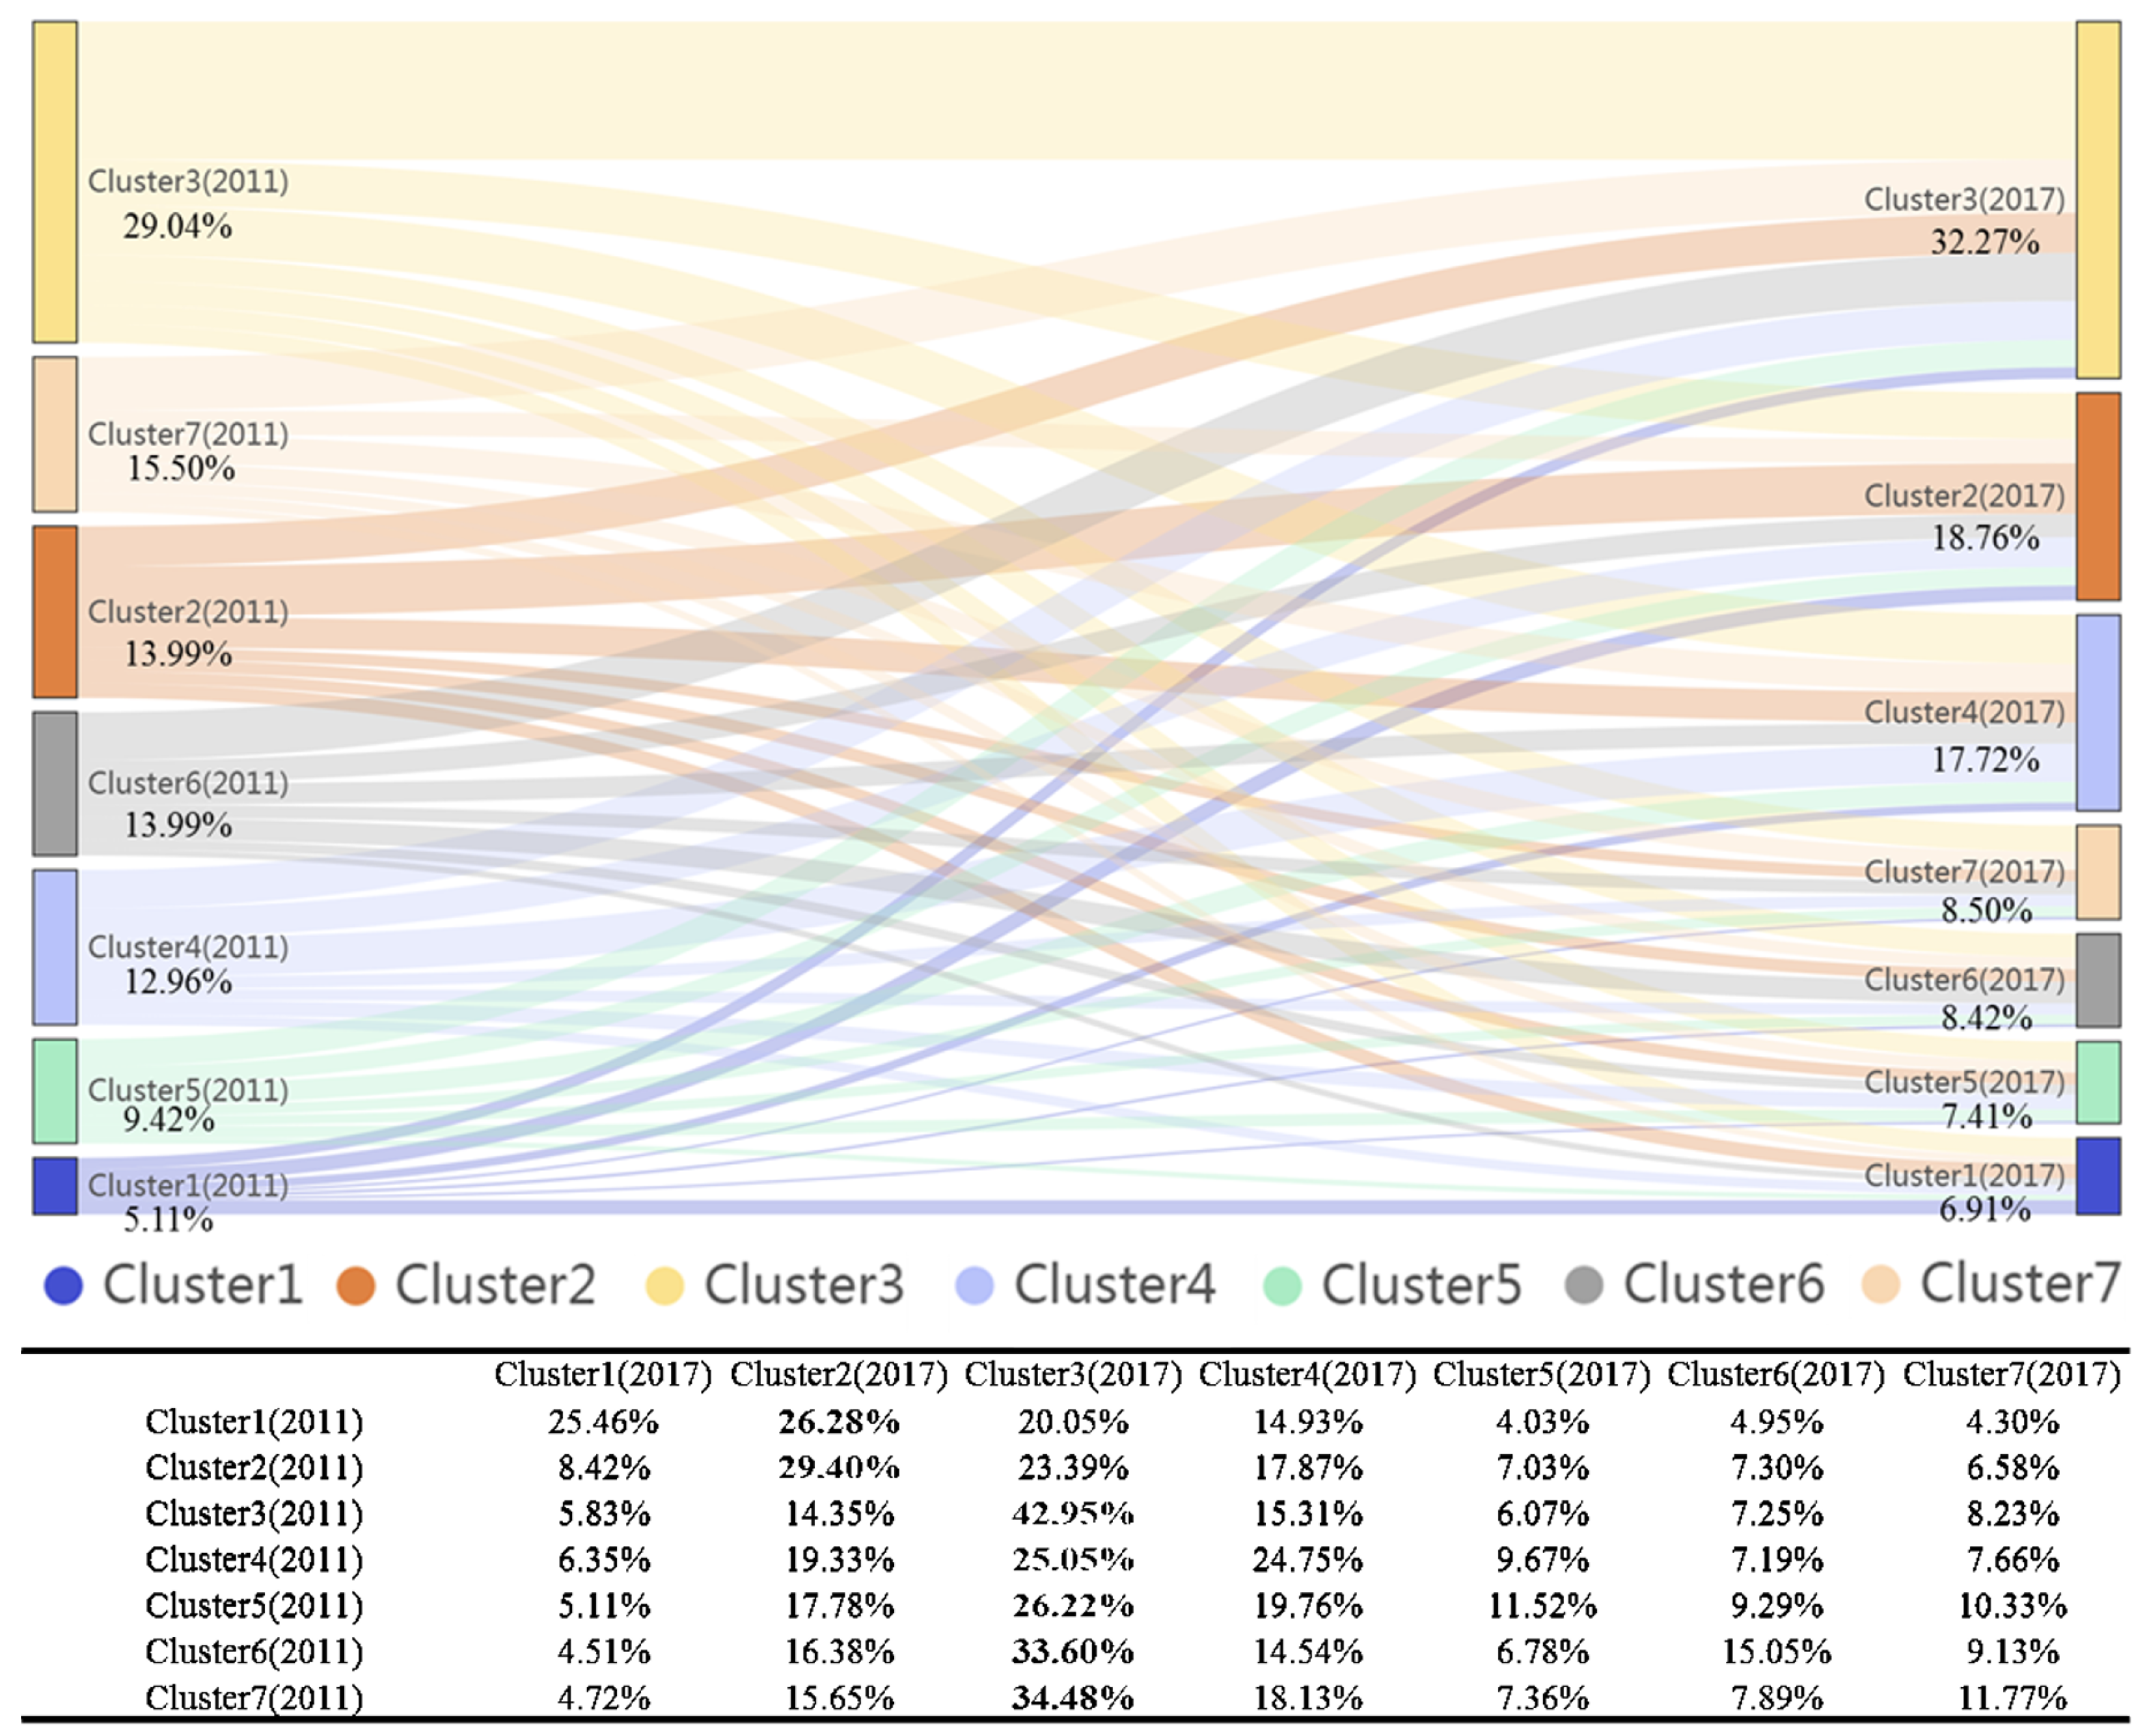Toggle the Cluster3 yellow legend marker
Viewport: 2147px width, 1736px height.
[665, 1285]
